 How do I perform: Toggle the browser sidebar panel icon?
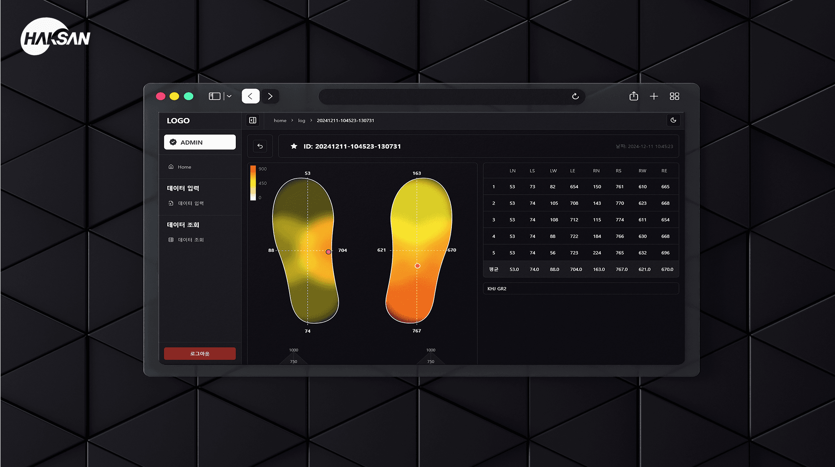214,96
